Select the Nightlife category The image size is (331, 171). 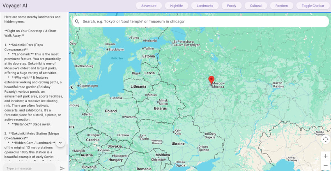[x=177, y=6]
